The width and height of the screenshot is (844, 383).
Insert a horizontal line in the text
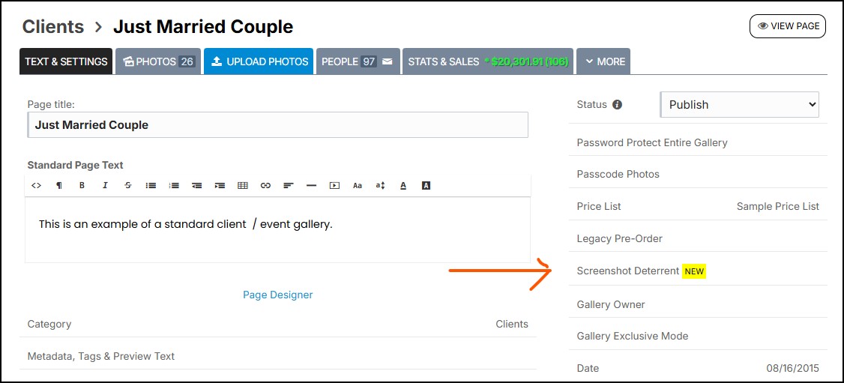[311, 186]
